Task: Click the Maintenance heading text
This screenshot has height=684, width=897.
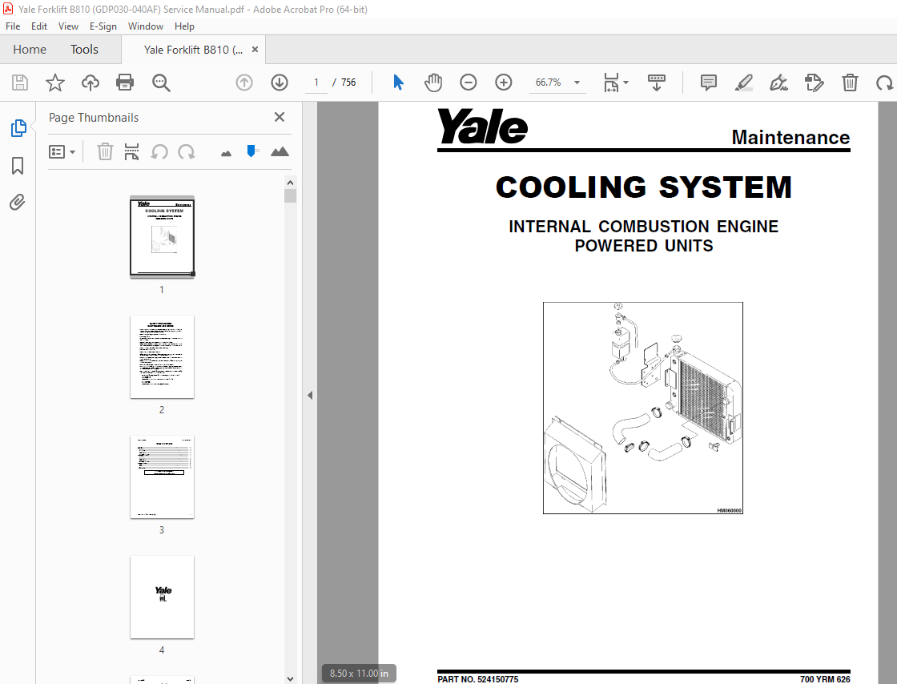Action: click(x=790, y=137)
